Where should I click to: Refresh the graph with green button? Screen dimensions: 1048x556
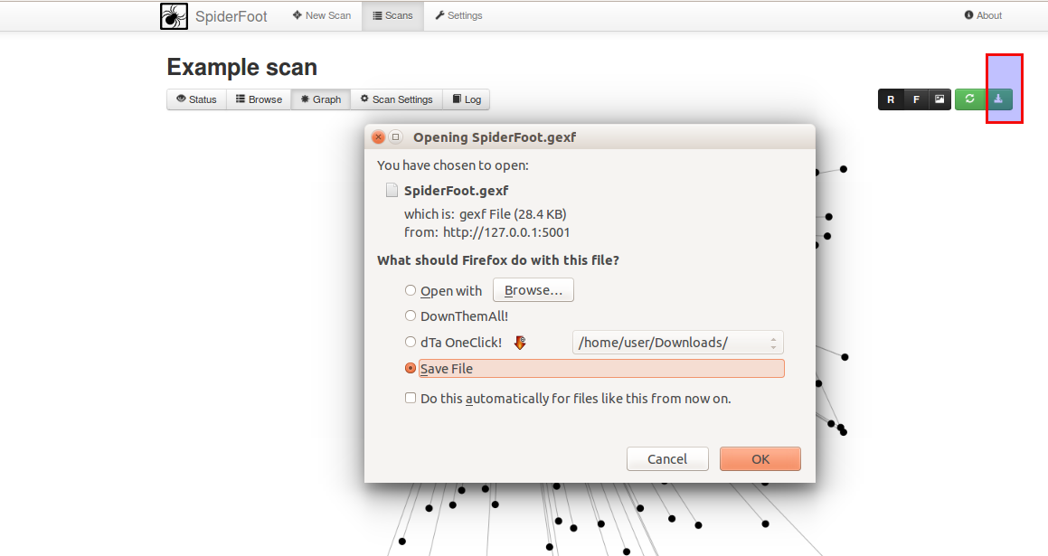(970, 99)
